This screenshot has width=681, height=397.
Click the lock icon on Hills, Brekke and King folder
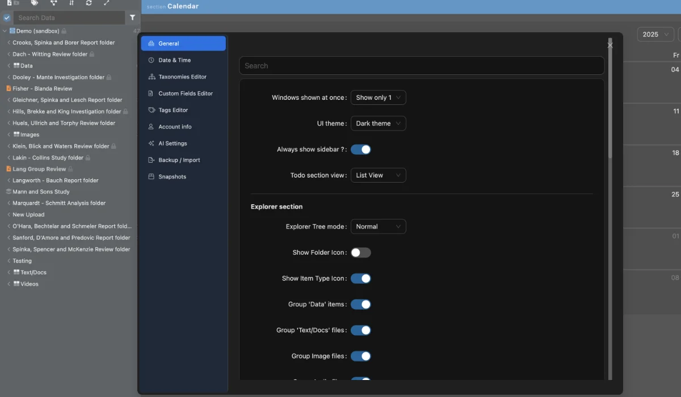[x=125, y=112]
